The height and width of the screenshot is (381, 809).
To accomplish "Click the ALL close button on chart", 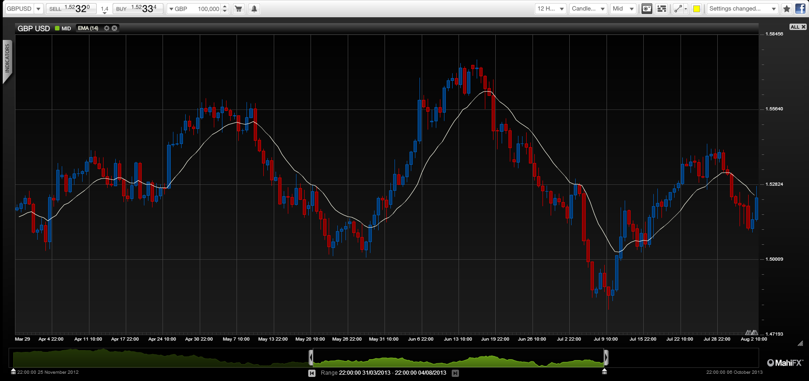I will click(798, 27).
